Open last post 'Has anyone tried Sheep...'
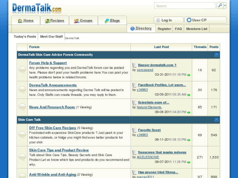This screenshot has height=178, width=238. (158, 172)
